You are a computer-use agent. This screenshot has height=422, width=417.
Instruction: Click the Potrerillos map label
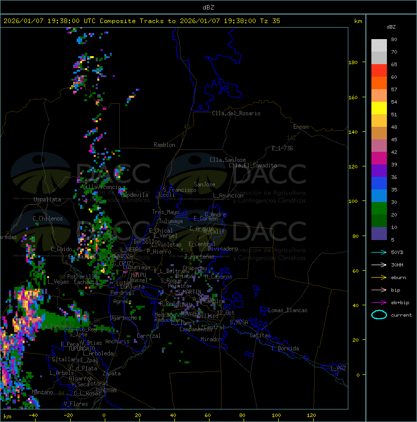pyautogui.click(x=84, y=277)
